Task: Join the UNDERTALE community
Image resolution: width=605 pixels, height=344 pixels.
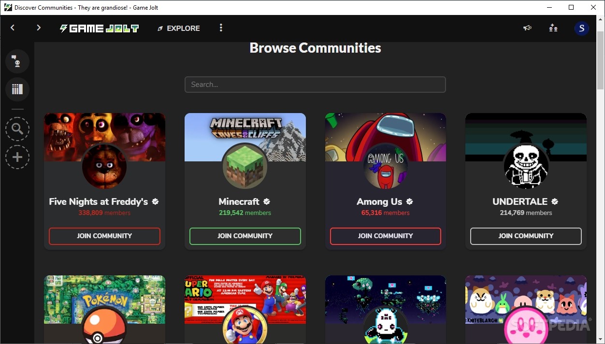Action: [x=526, y=236]
